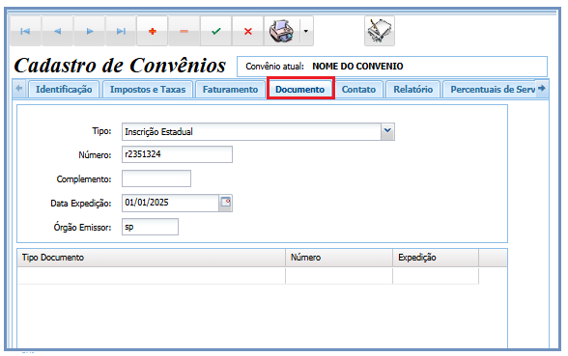Go to the previous record

tap(57, 32)
